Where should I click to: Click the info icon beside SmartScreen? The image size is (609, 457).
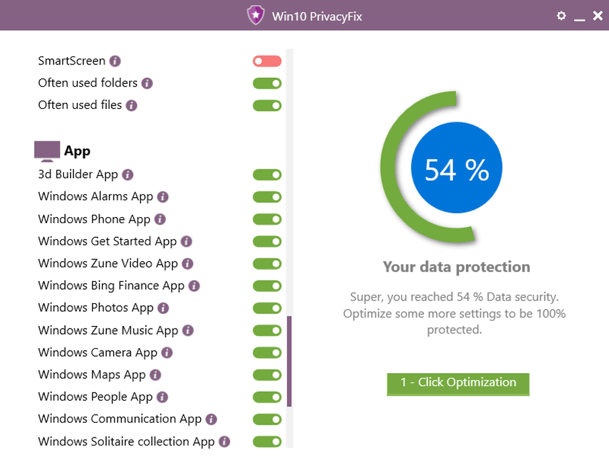115,61
